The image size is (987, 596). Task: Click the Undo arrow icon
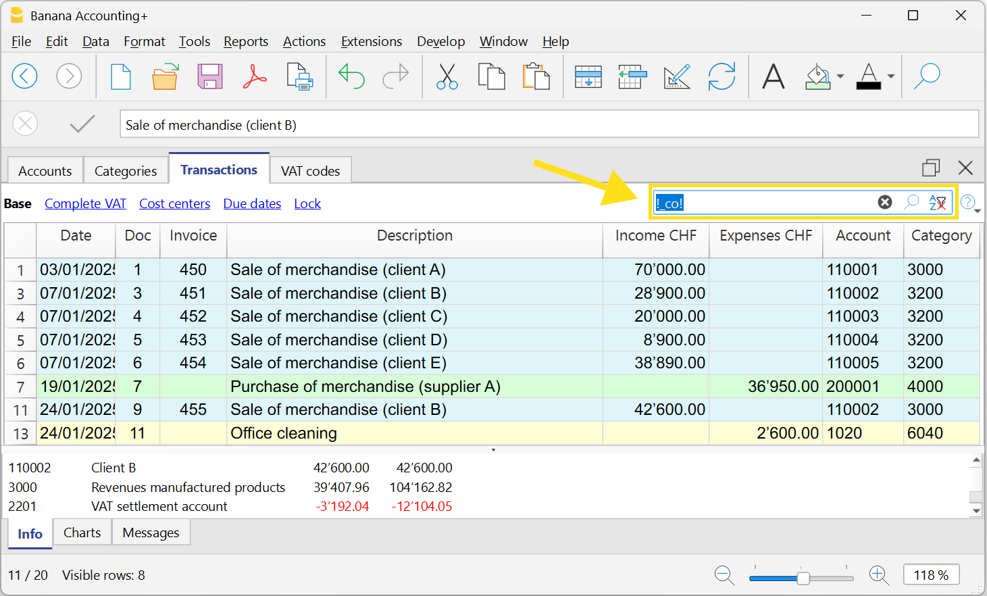point(351,76)
